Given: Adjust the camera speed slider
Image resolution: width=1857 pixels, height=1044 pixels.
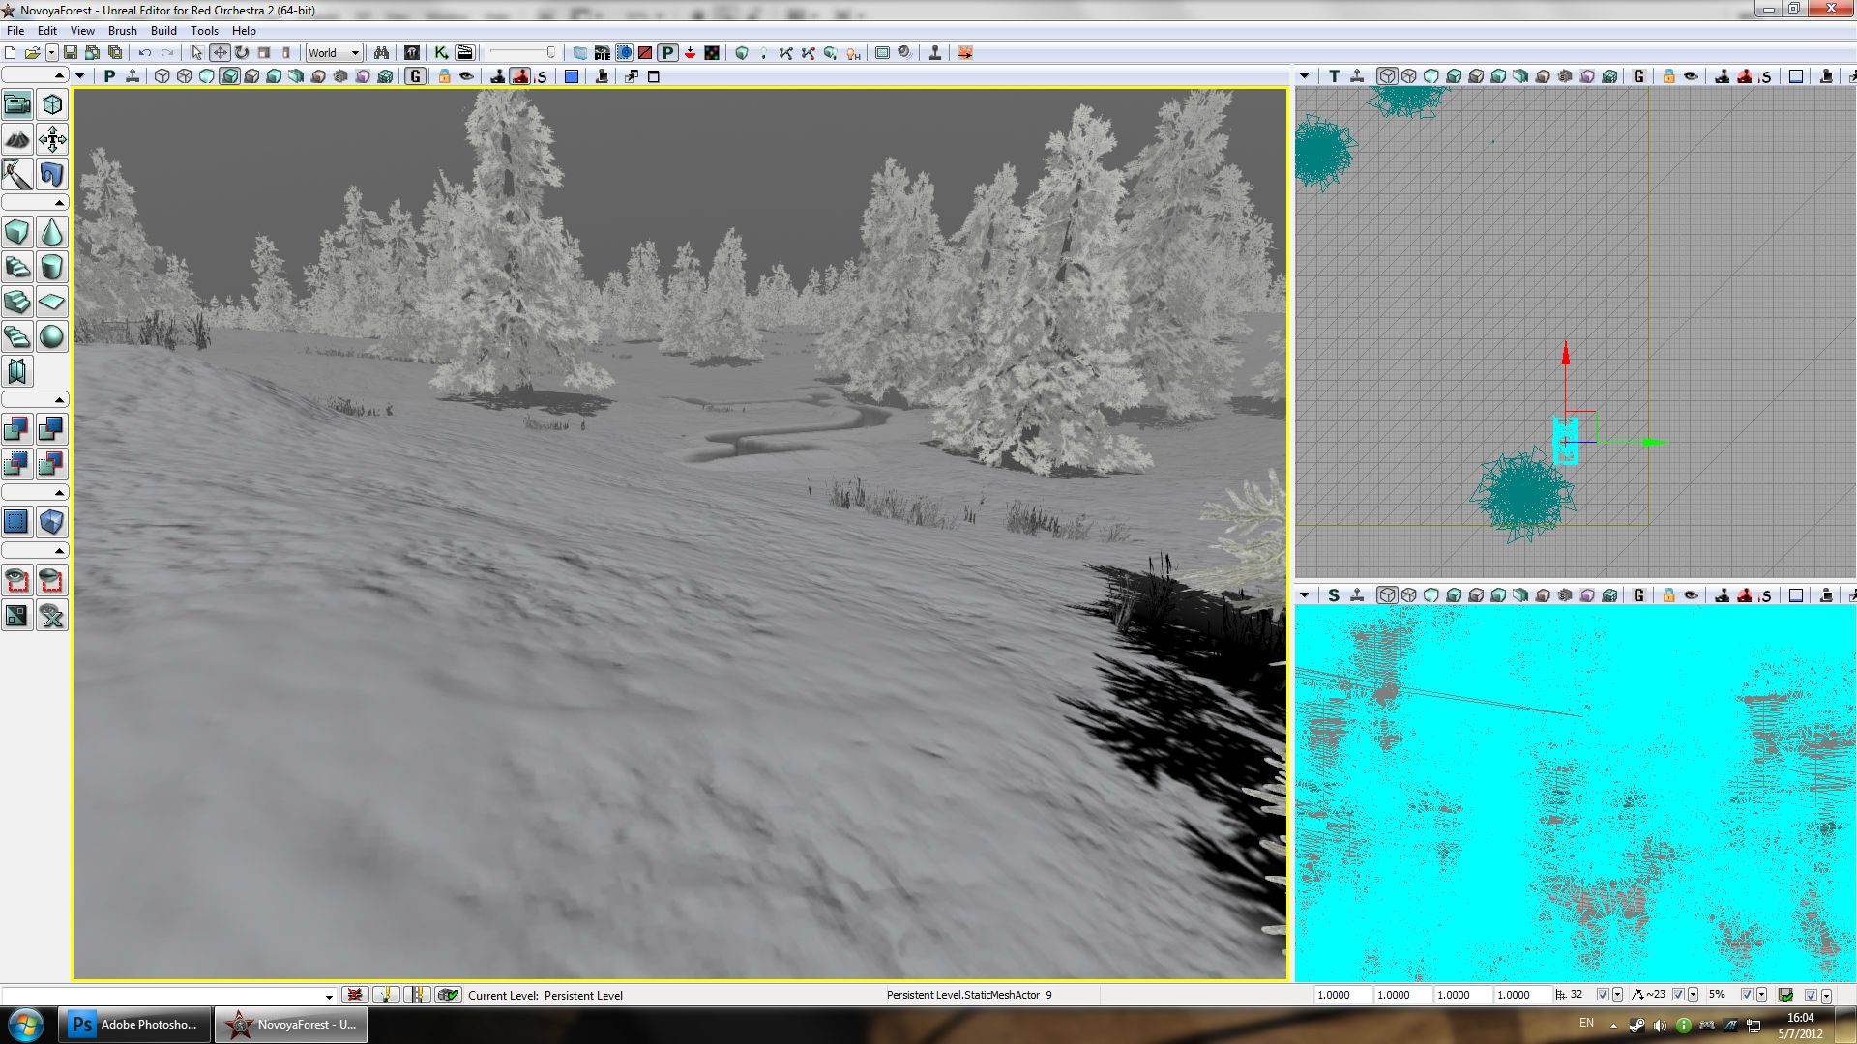Looking at the screenshot, I should tap(523, 53).
